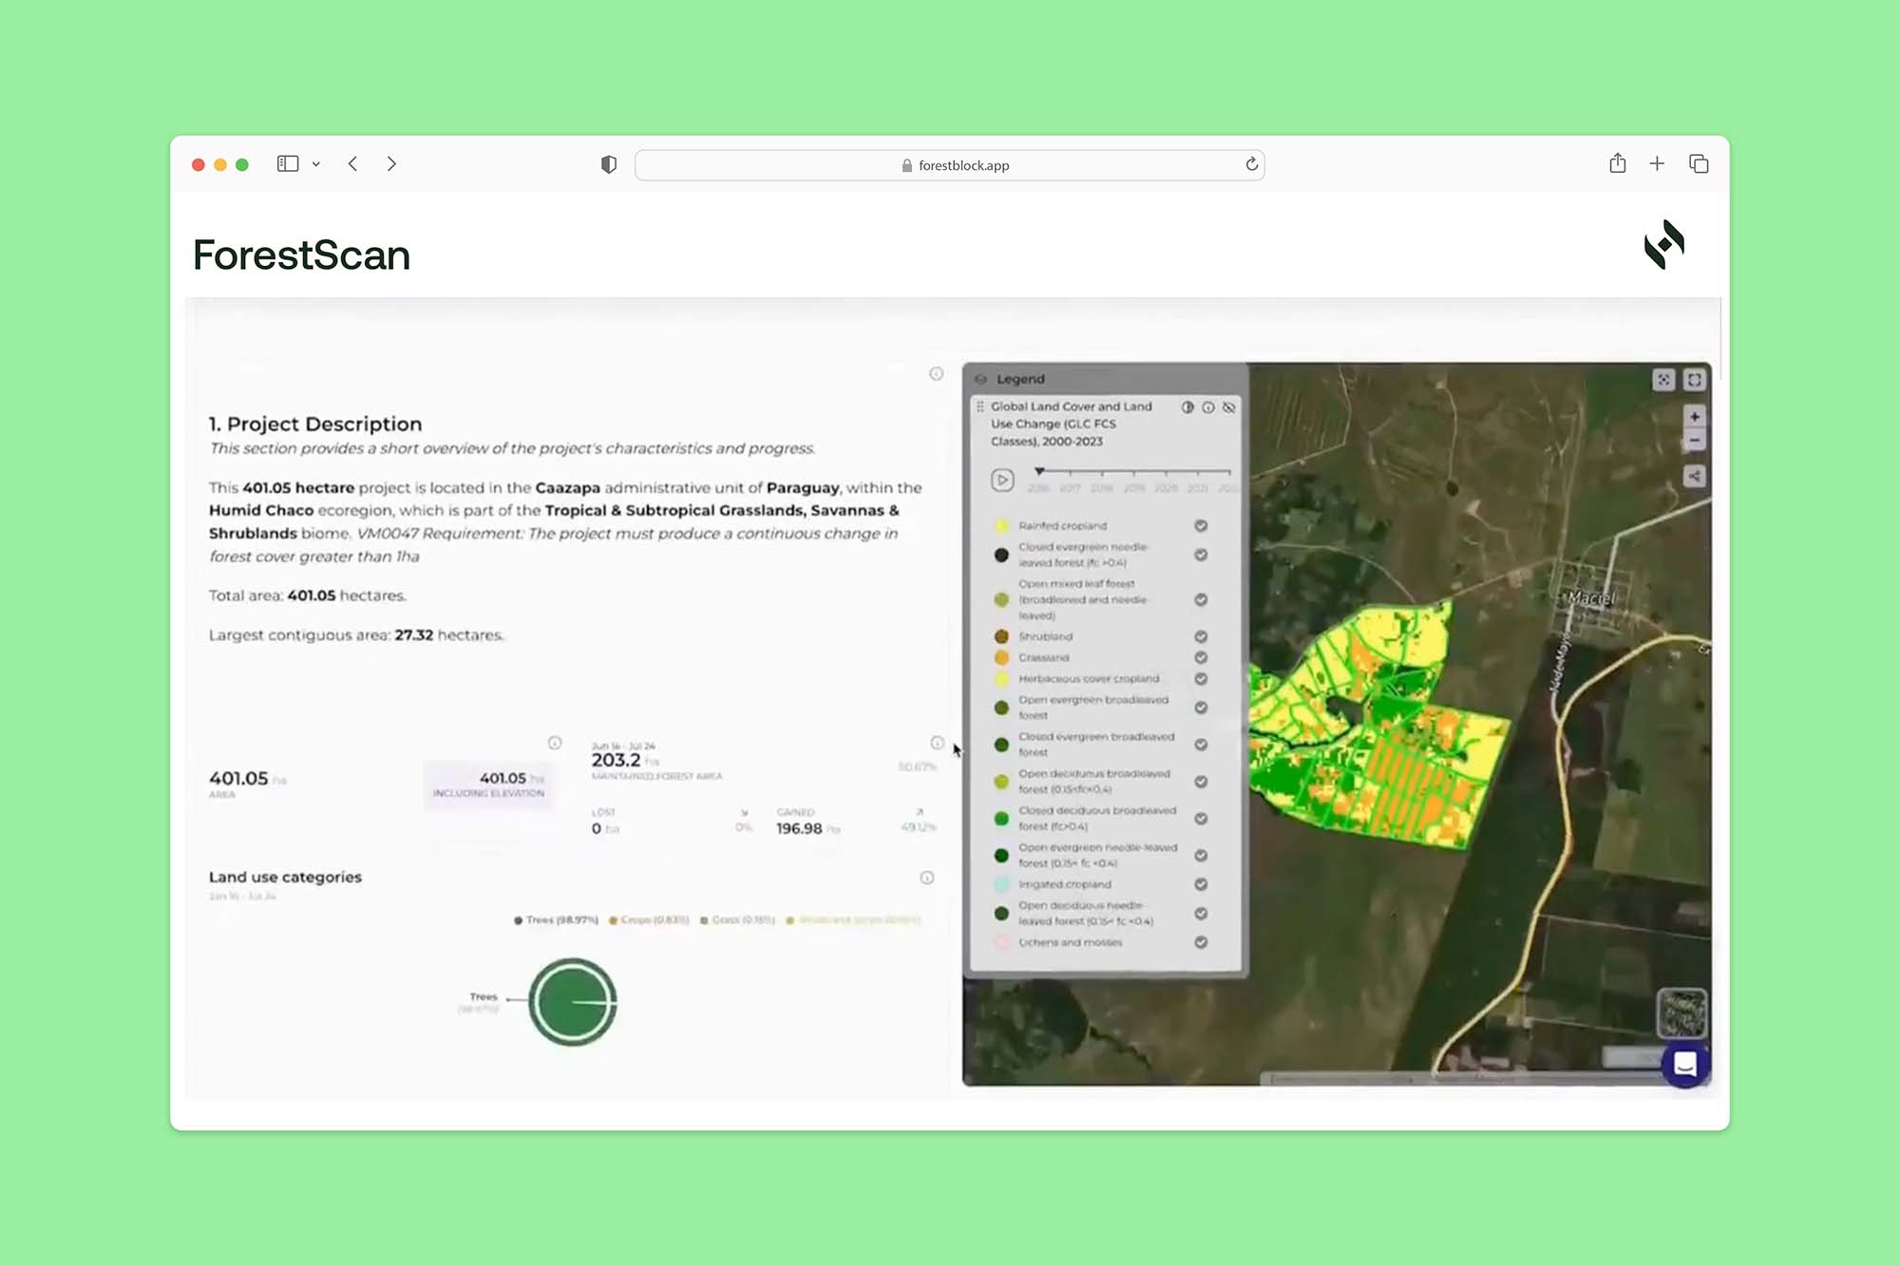Click the ForestBlock logo

coord(1664,245)
